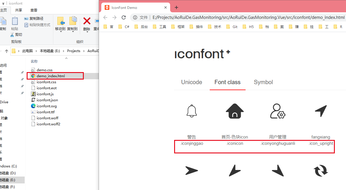Viewport: 346px width, 190px height.
Task: Click 本地磁盘 (E:) in Explorer breadcrumb
Action: pos(50,51)
